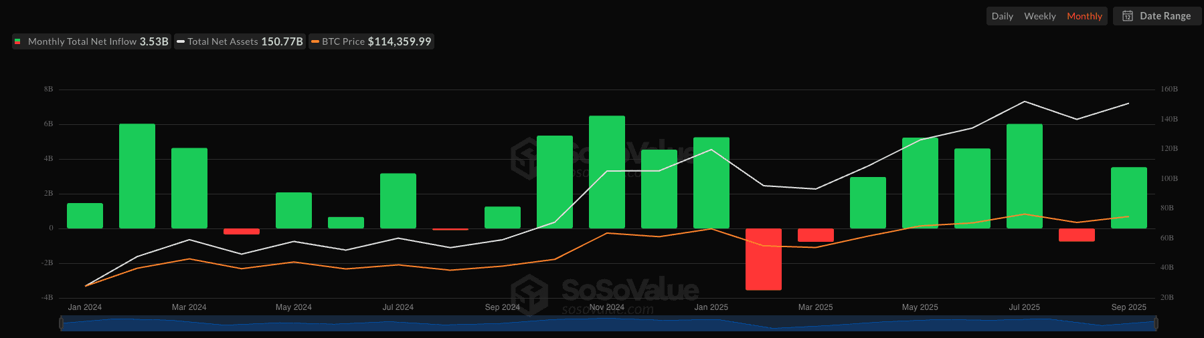1204x338 pixels.
Task: Open the Date Range picker
Action: click(1165, 16)
